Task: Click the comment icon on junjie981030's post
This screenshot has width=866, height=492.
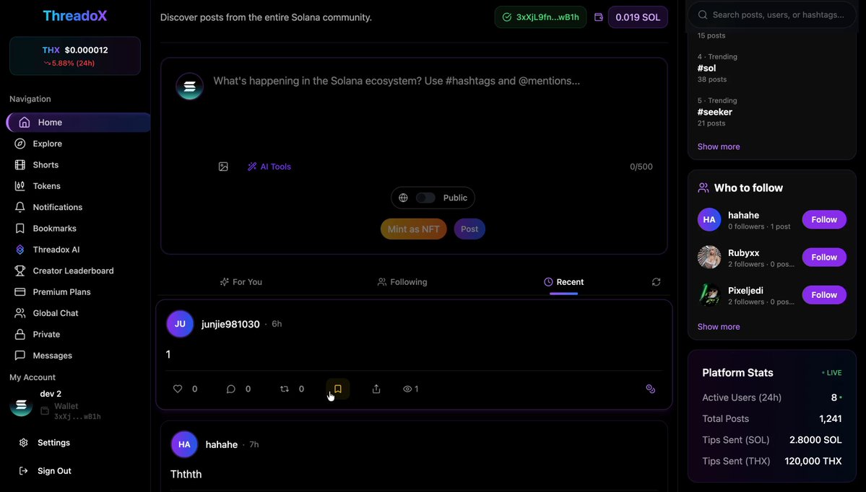Action: (231, 389)
